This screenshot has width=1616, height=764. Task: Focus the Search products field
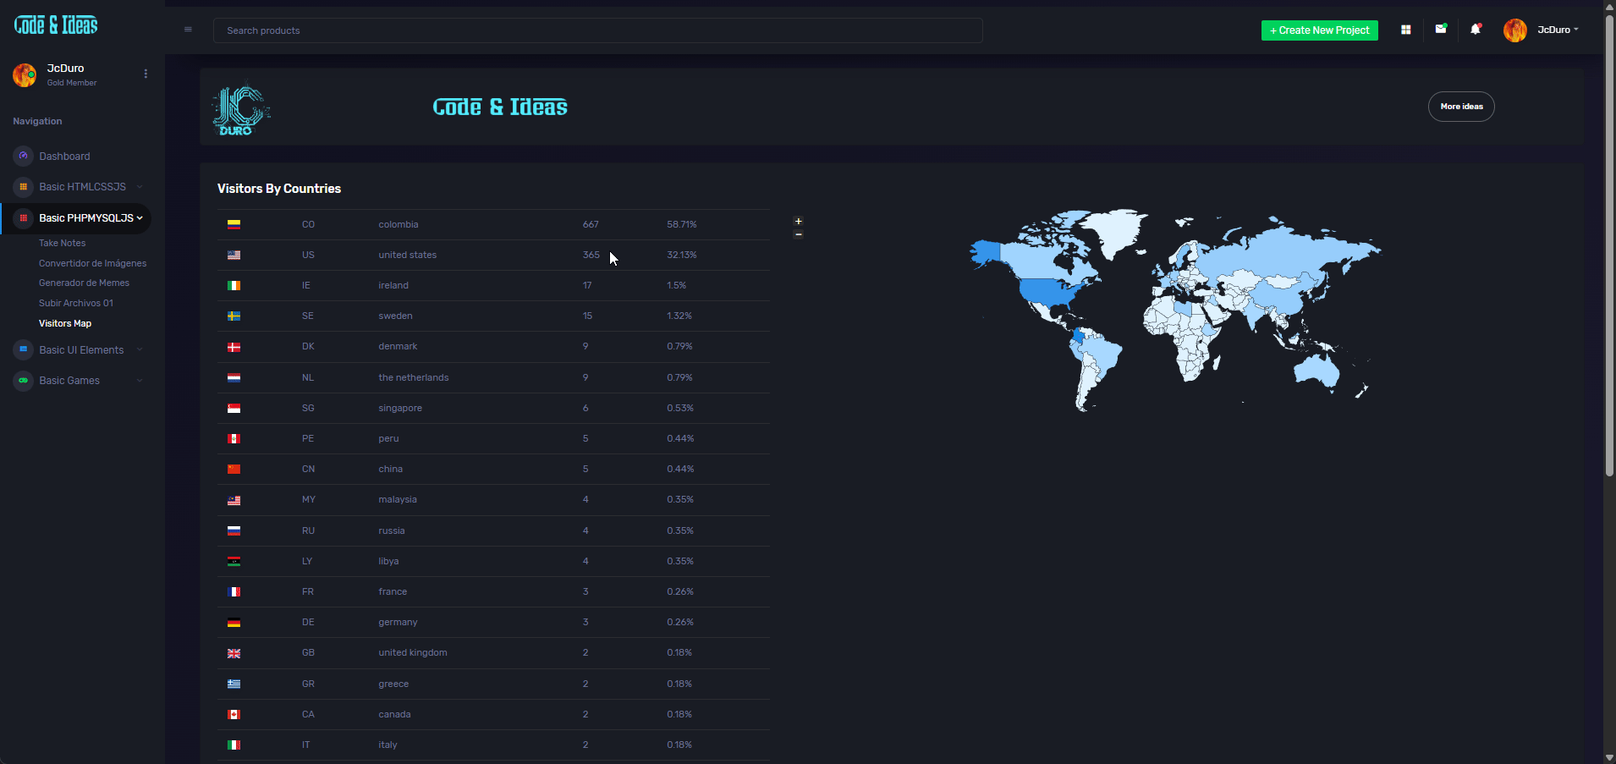597,30
